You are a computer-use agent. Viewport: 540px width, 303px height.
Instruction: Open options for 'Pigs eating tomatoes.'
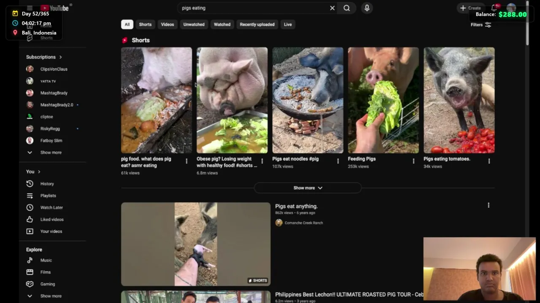(489, 161)
